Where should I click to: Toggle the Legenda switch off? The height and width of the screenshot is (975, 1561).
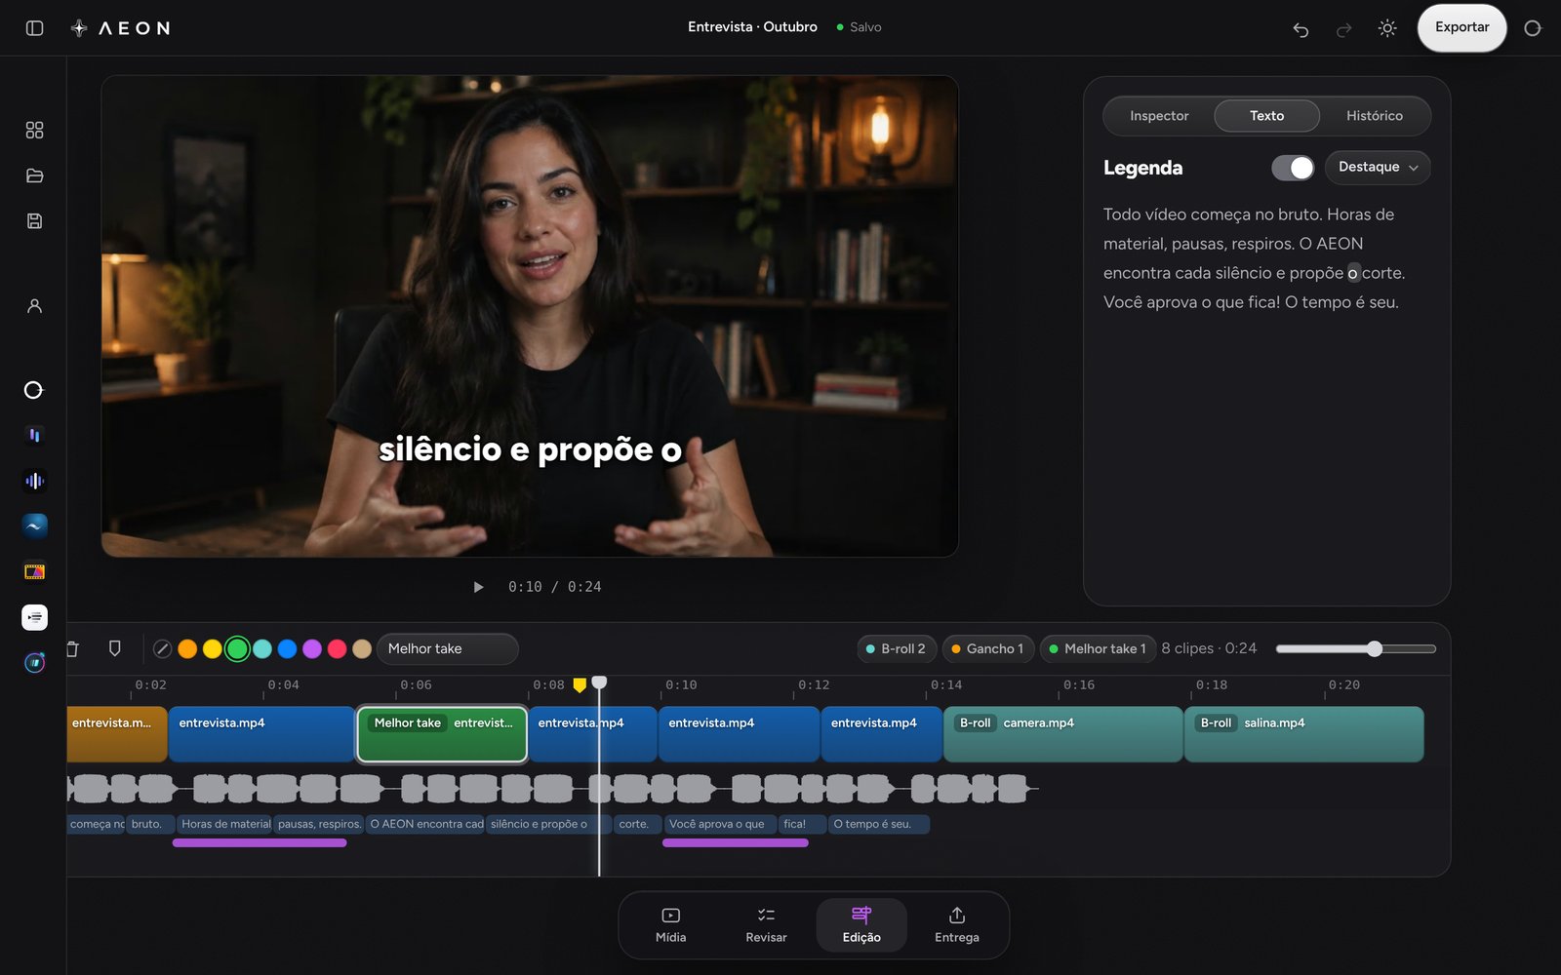[1293, 168]
